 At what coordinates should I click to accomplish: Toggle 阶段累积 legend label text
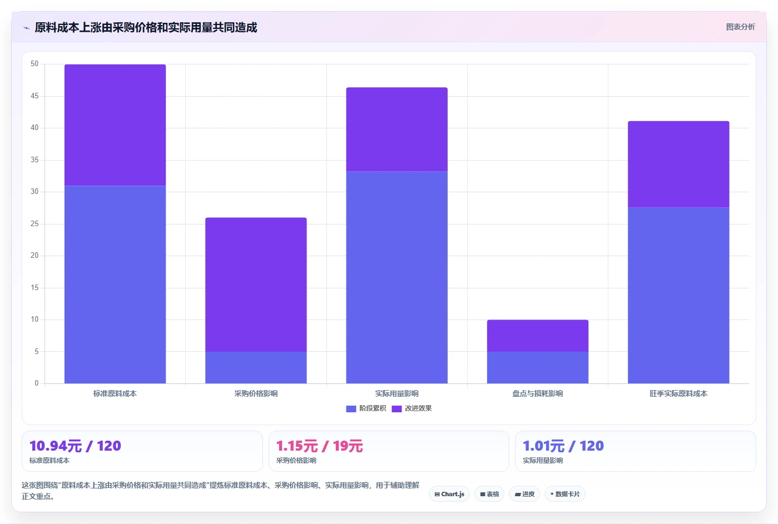[373, 408]
